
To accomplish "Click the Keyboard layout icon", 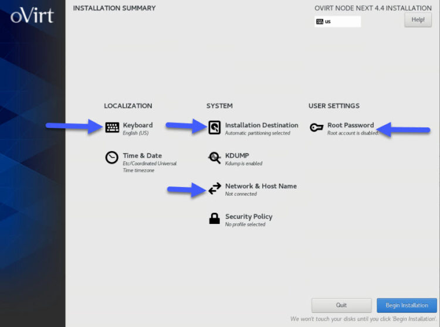I will pyautogui.click(x=112, y=128).
